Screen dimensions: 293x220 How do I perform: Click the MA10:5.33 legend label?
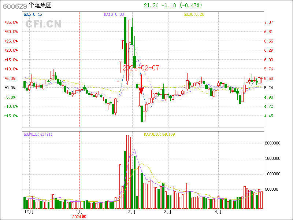pyautogui.click(x=114, y=14)
